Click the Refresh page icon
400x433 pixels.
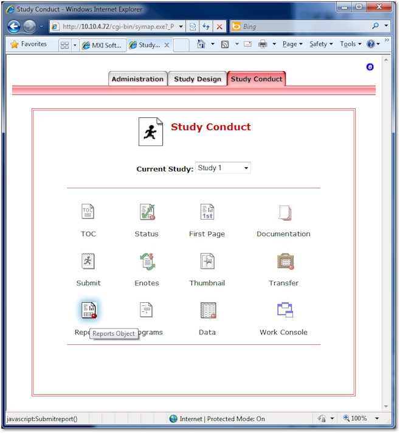[x=206, y=27]
